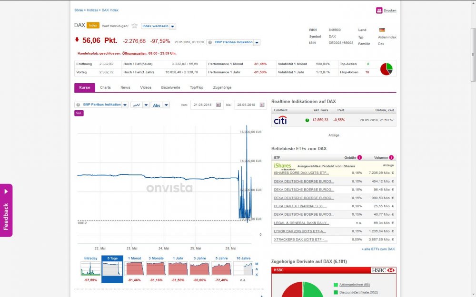This screenshot has height=297, width=476.
Task: Open the calendar picker for von date
Action: tap(218, 105)
